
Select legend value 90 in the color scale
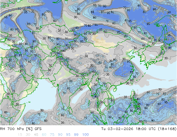[60, 134]
